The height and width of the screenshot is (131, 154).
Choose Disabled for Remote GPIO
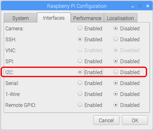(116, 105)
